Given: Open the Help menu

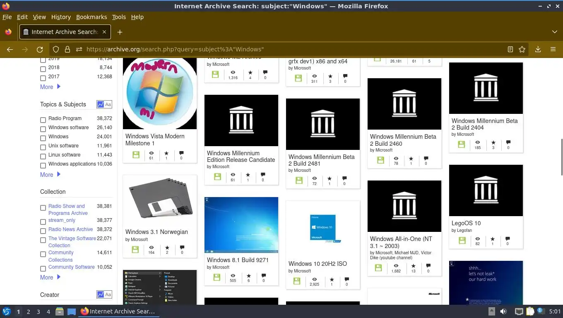Looking at the screenshot, I should pos(137,17).
